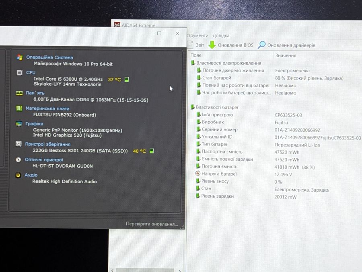Screen dimensions: 362x272
Task: Click battery icon of Стан батареї row
Action: [x=199, y=78]
